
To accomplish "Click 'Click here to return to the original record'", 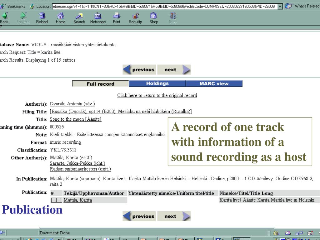I will click(157, 95).
